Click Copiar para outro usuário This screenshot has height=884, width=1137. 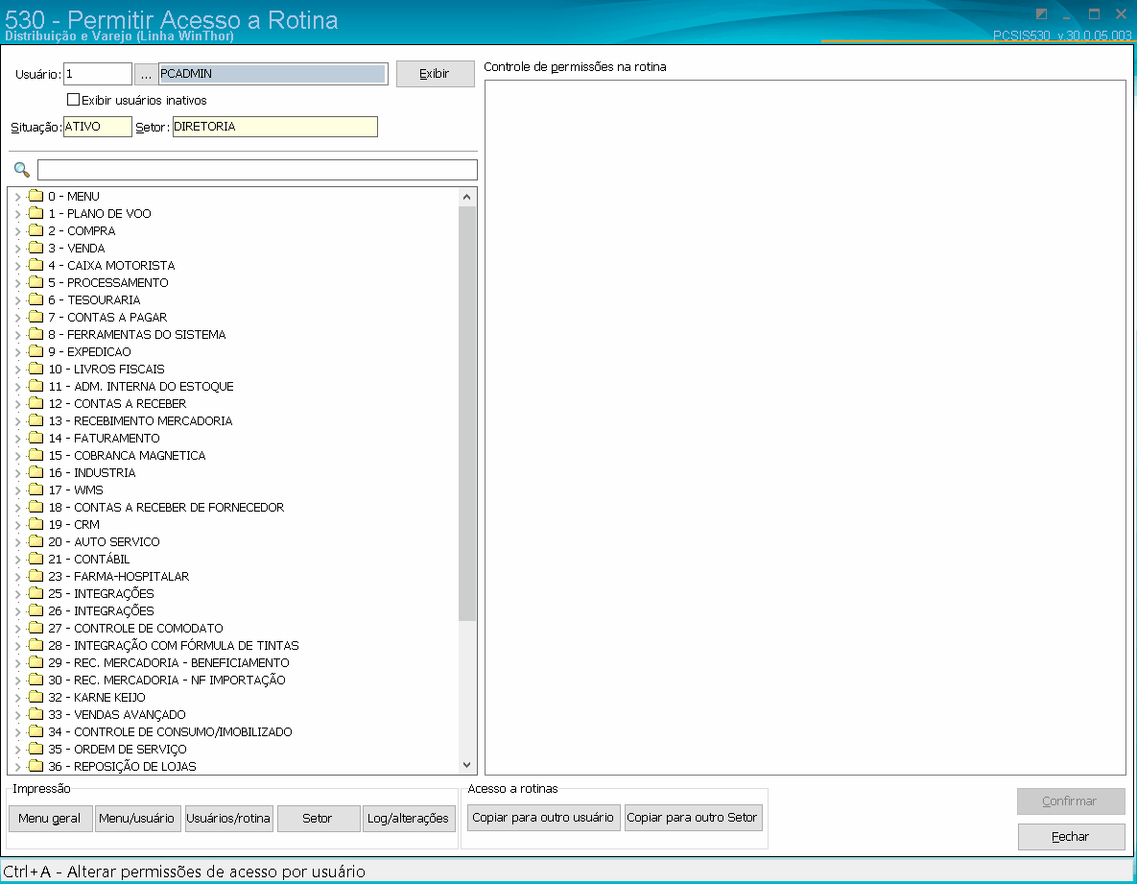point(543,817)
